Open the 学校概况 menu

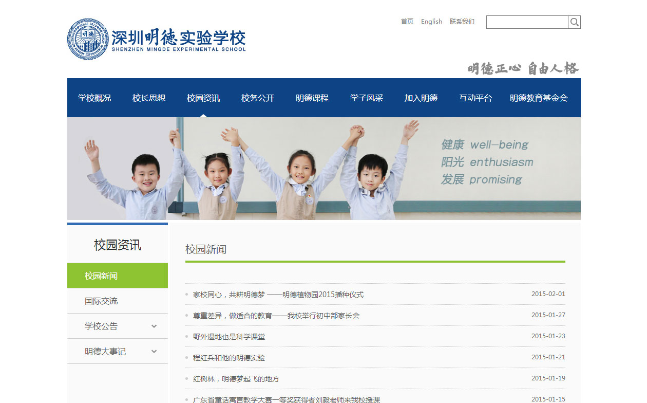[94, 98]
